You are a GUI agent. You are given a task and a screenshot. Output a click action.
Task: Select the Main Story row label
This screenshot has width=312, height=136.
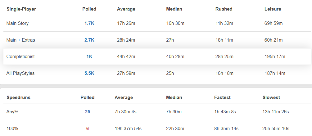pyautogui.click(x=17, y=23)
